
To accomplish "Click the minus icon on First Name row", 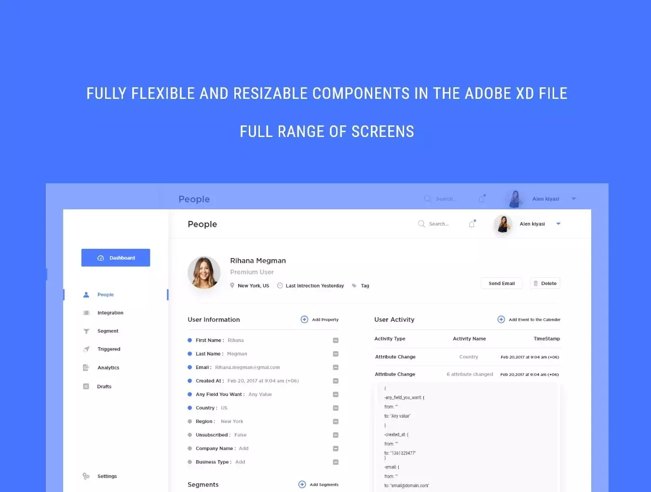I will (336, 341).
